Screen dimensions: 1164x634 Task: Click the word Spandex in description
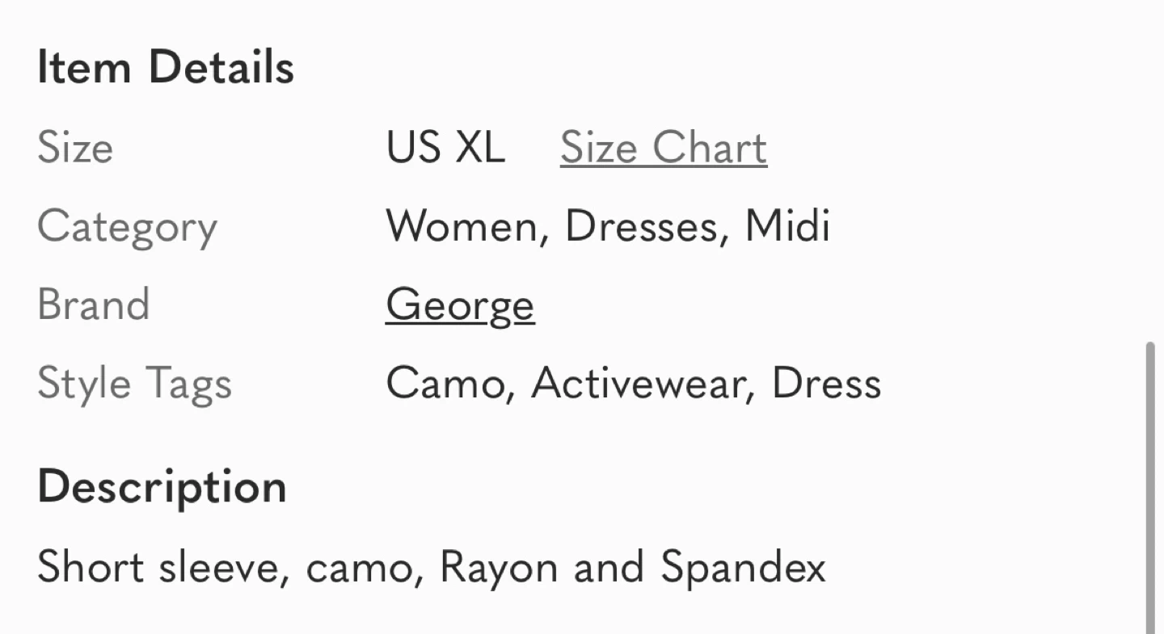743,569
